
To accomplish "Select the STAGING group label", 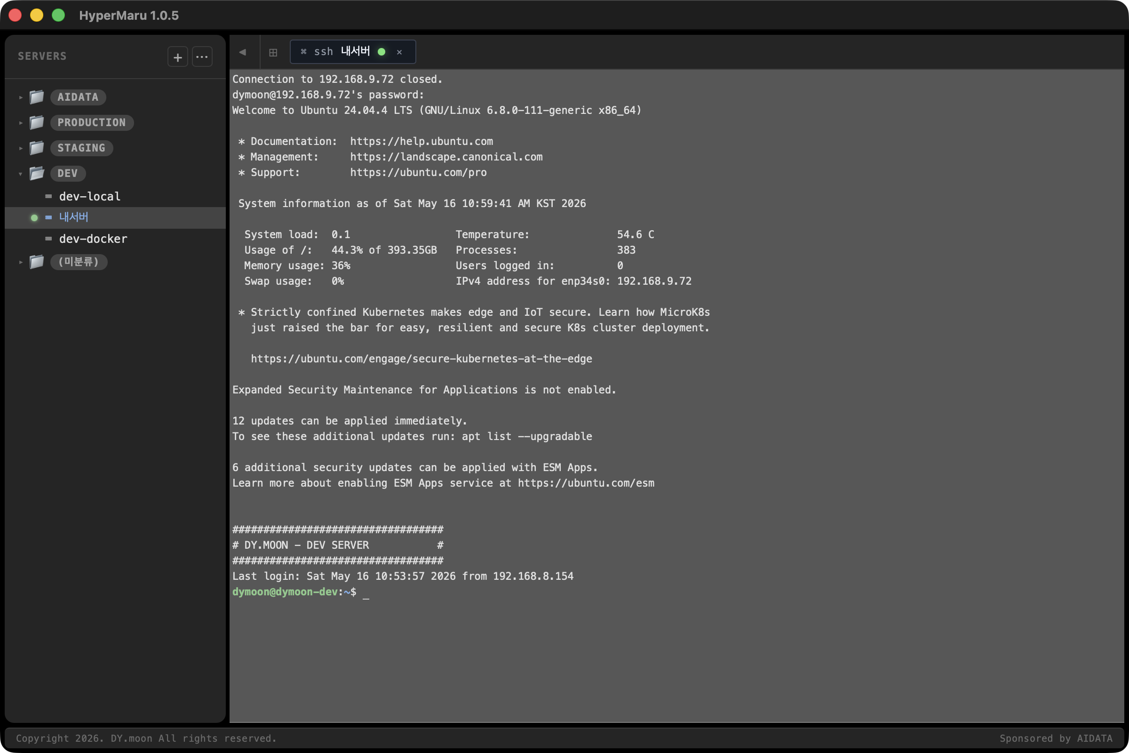I will point(81,148).
